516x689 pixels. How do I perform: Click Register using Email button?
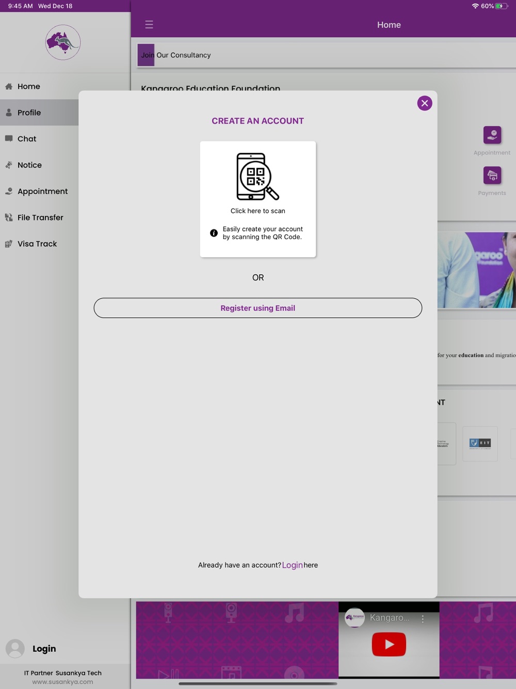pyautogui.click(x=258, y=308)
